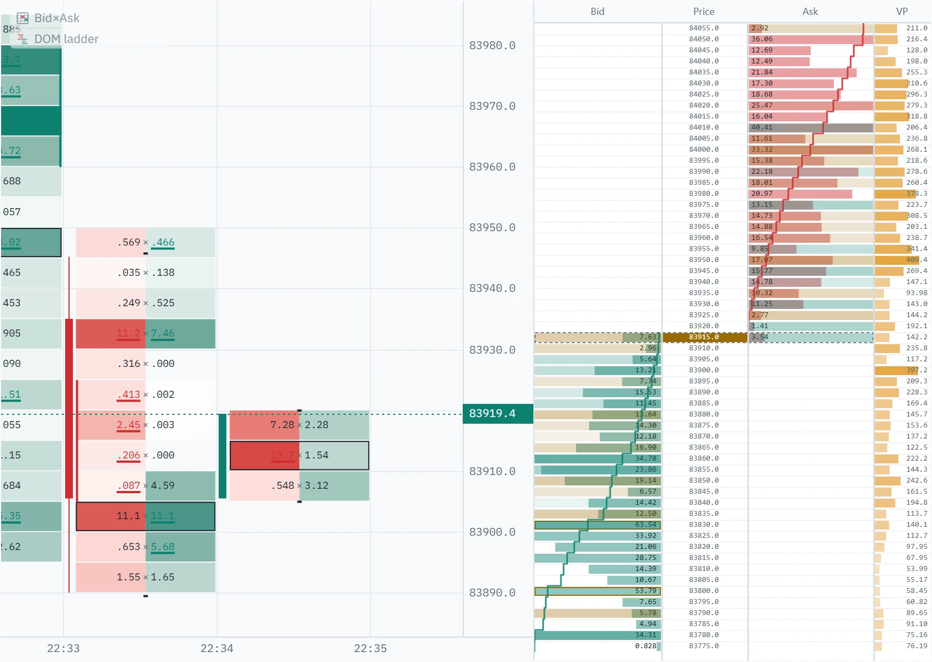The image size is (932, 662).
Task: Click the 22:35 time axis label
Action: point(370,649)
